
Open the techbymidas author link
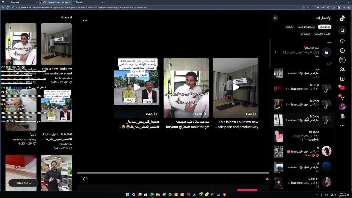coord(63,78)
